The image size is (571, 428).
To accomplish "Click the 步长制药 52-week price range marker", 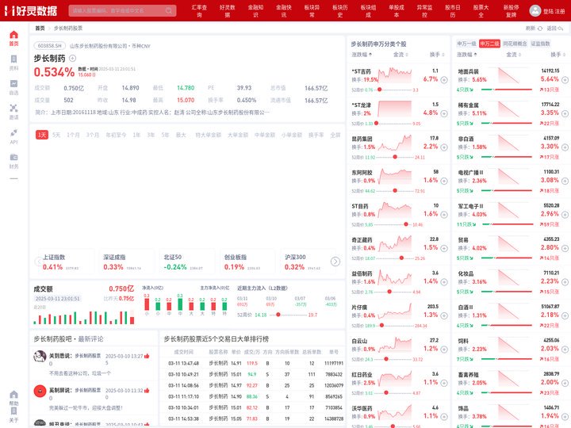I will 278,315.
